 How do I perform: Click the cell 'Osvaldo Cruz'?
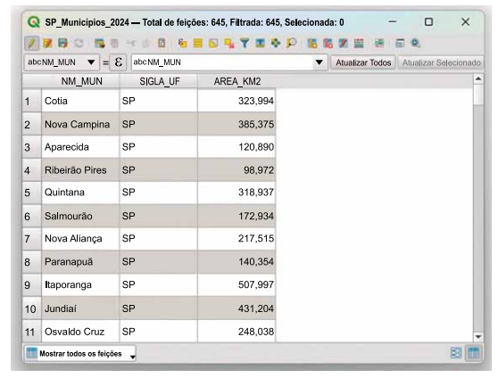[x=80, y=332]
